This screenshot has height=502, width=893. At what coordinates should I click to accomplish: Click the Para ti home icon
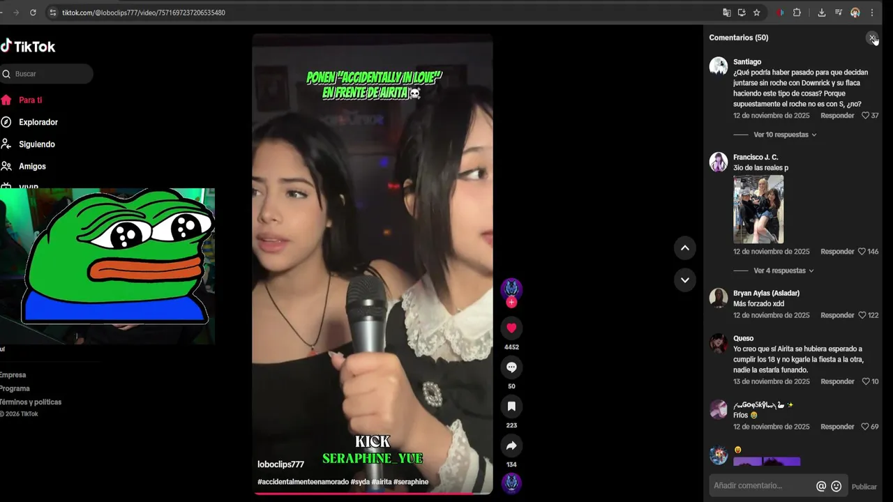6,100
